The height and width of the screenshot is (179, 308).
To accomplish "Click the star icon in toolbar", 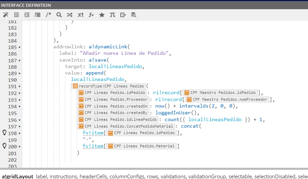I will 102,15.
